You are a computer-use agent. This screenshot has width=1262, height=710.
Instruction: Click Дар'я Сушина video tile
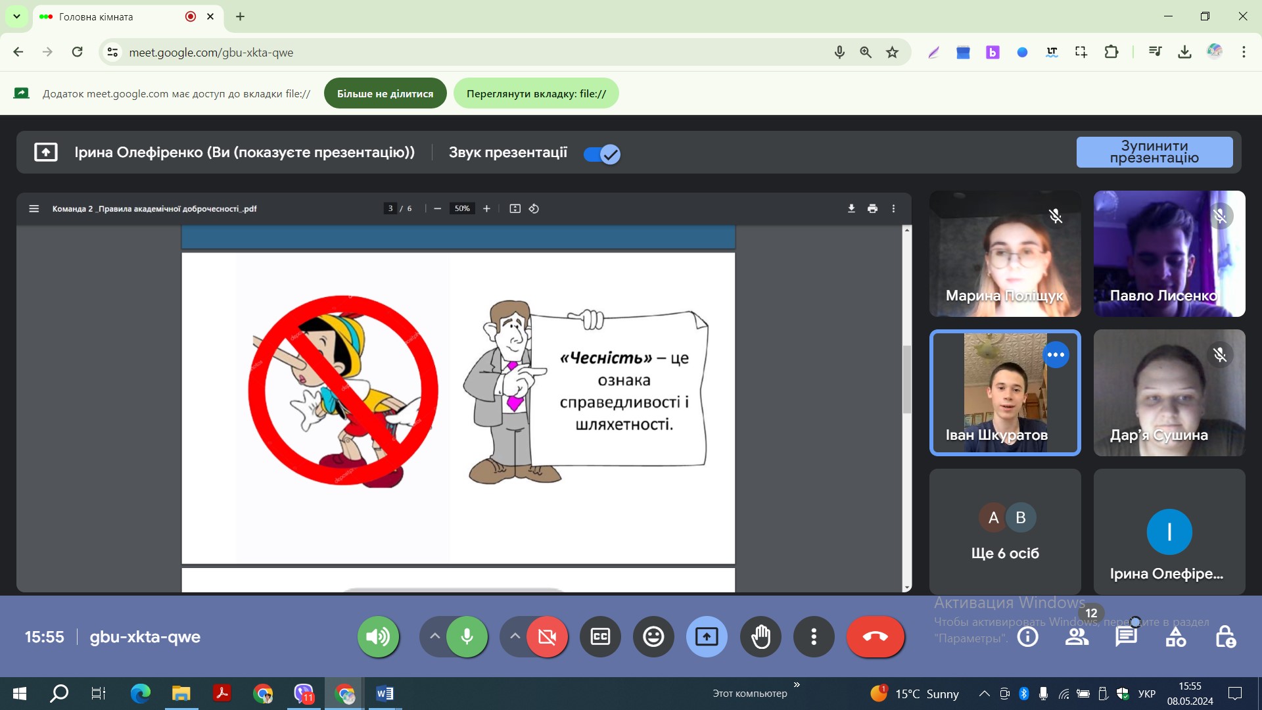[x=1169, y=393]
